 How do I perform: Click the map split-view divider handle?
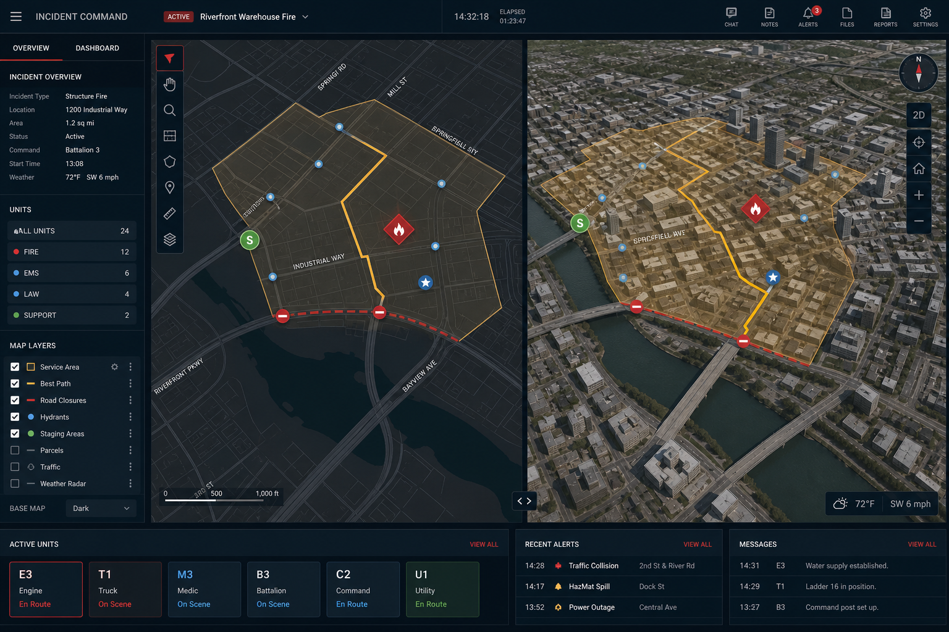pos(525,501)
